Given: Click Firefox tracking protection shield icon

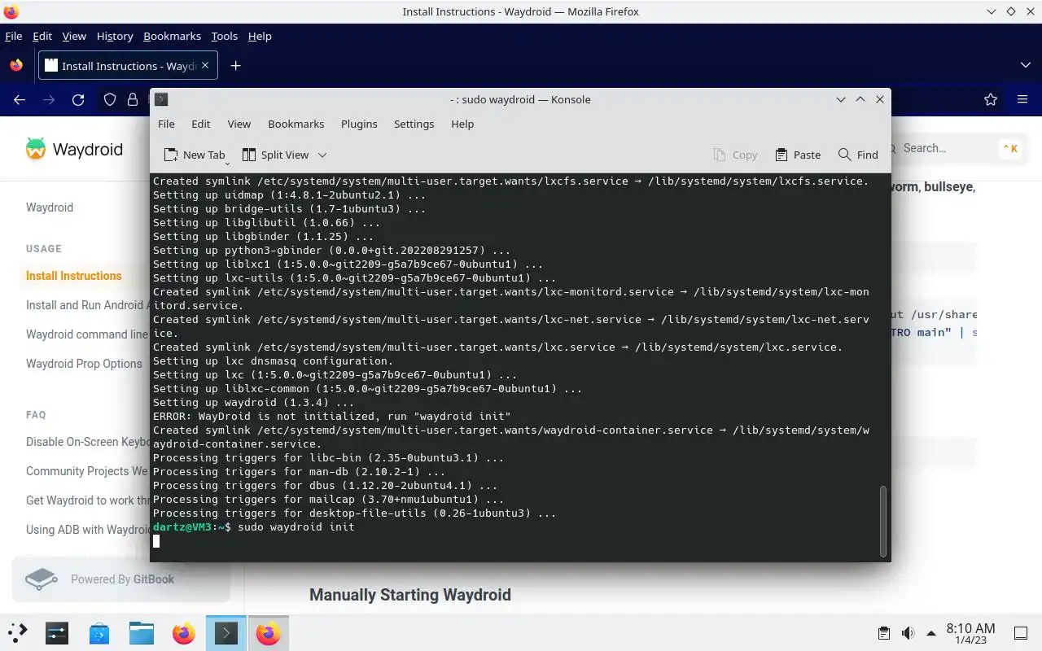Looking at the screenshot, I should pyautogui.click(x=110, y=99).
